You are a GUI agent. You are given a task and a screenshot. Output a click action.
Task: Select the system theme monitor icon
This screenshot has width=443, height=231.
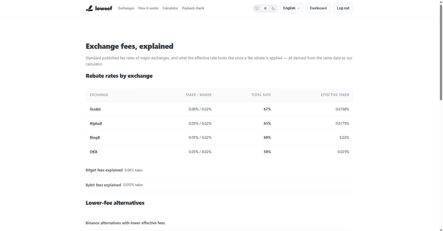click(x=257, y=8)
